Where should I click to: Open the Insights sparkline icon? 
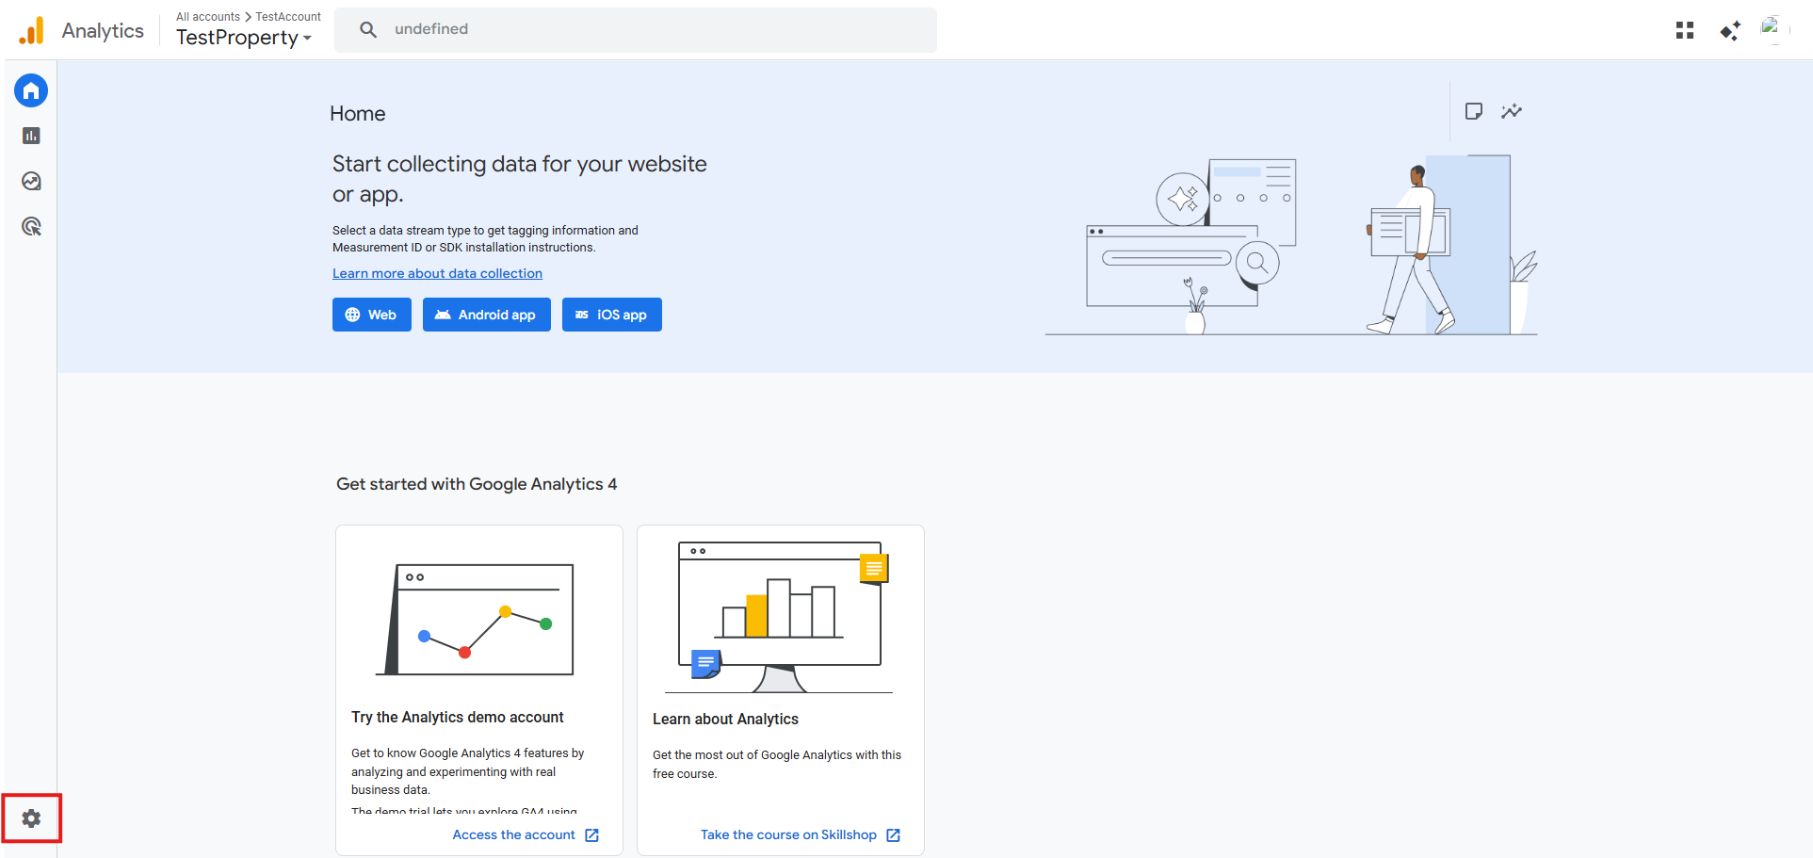1512,111
